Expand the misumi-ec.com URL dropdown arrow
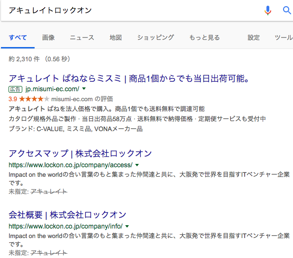Image resolution: width=293 pixels, height=258 pixels. click(84, 88)
